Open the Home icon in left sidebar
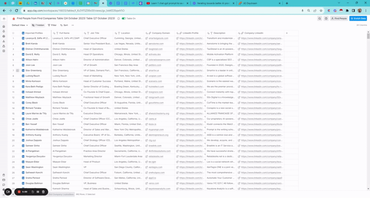Image resolution: width=370 pixels, height=198 pixels. point(4,26)
